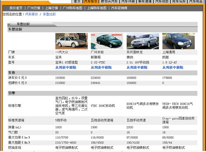
Task: Click the 东风雪铁龙 赛纳 car photo
Action: (x=143, y=41)
